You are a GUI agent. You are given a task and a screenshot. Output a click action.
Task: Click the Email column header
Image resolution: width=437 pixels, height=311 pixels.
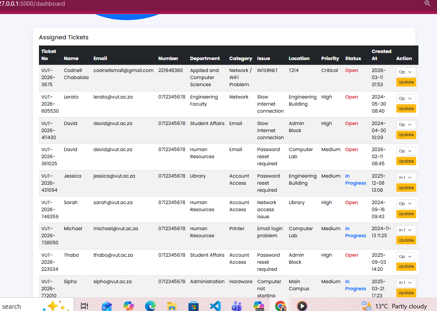(100, 58)
